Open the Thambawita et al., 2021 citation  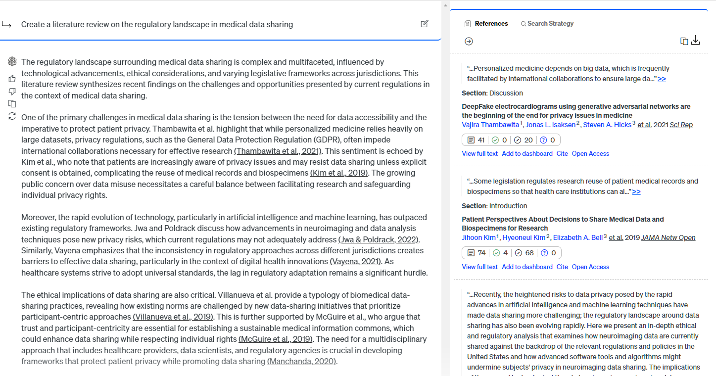pos(278,151)
